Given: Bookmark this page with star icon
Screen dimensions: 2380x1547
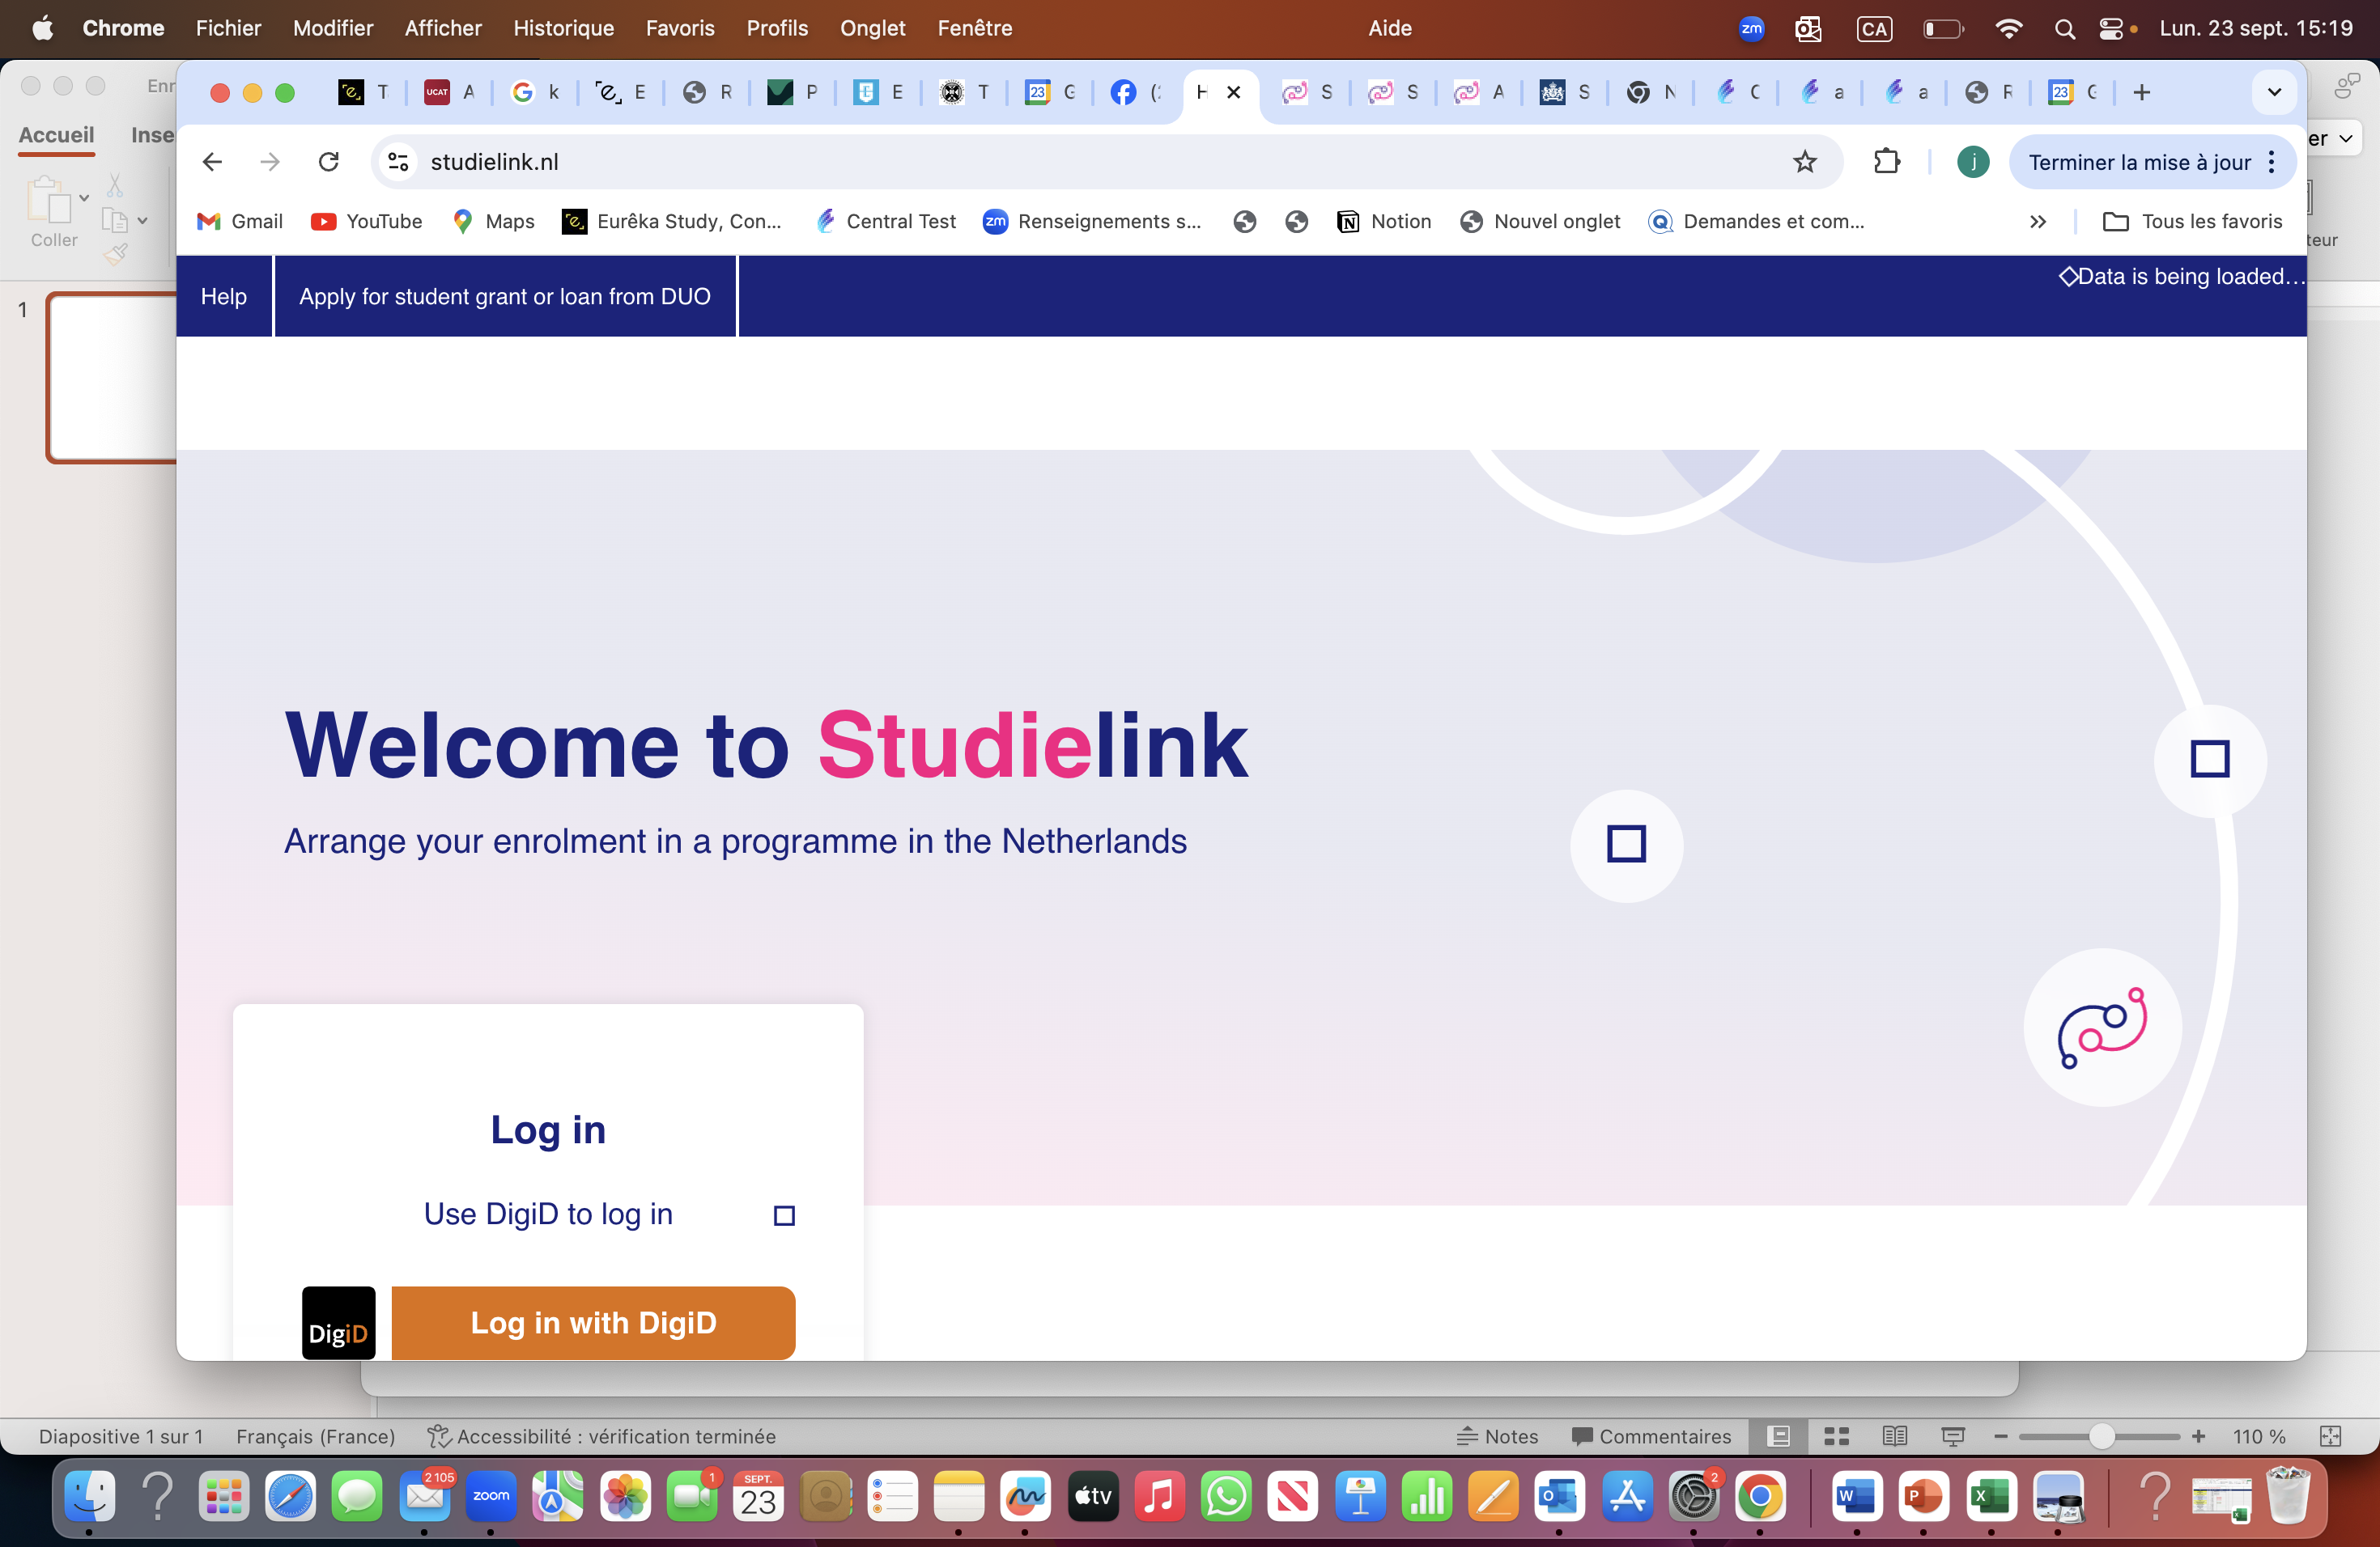Looking at the screenshot, I should [1804, 162].
